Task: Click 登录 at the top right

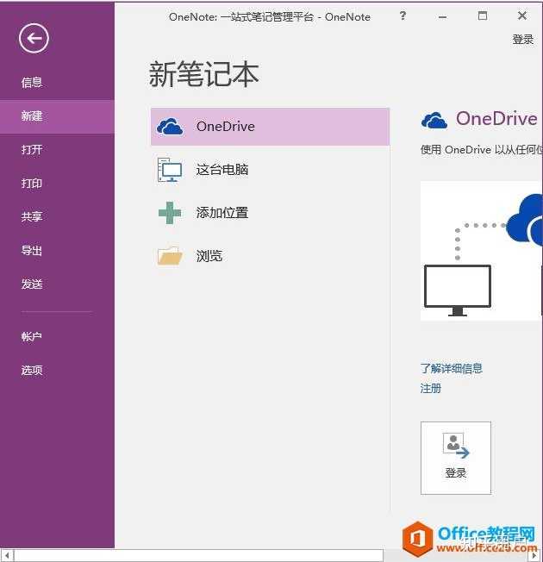Action: pyautogui.click(x=523, y=40)
